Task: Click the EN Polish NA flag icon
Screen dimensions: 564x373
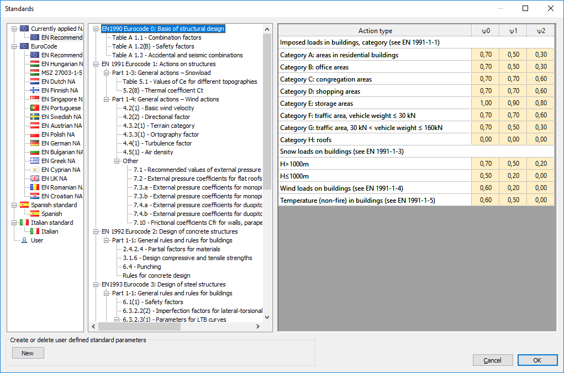Action: (35, 134)
